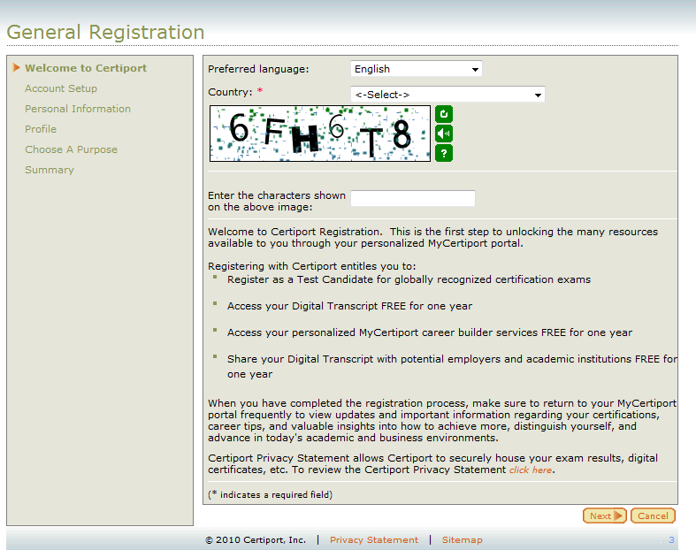
Task: Click the '(* indicates a required field)' note
Action: 270,494
